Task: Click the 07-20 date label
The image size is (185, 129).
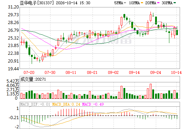Action: click(x=29, y=72)
